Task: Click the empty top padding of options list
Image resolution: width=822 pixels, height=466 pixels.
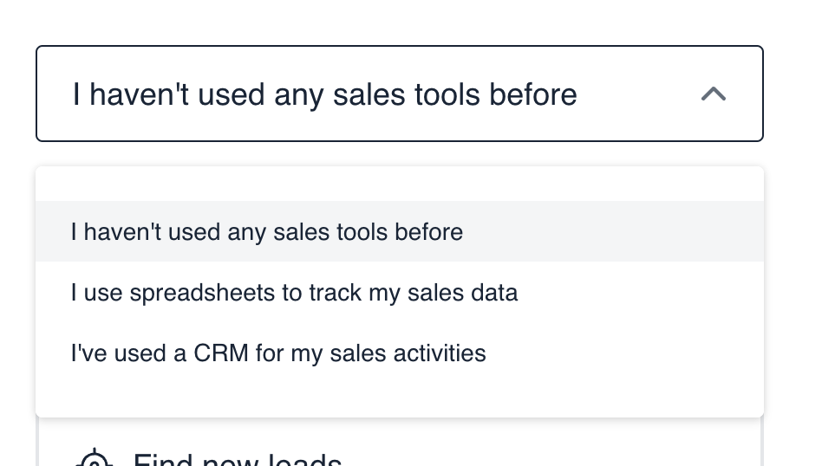Action: click(x=400, y=184)
